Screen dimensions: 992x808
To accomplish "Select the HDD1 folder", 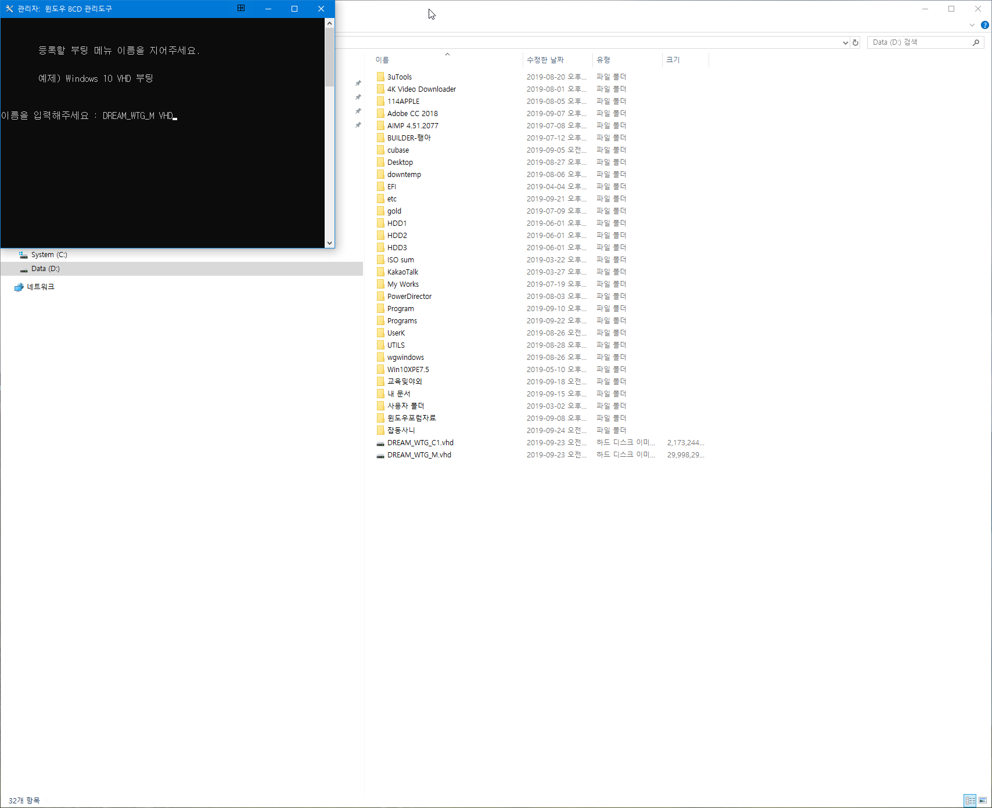I will pos(397,223).
